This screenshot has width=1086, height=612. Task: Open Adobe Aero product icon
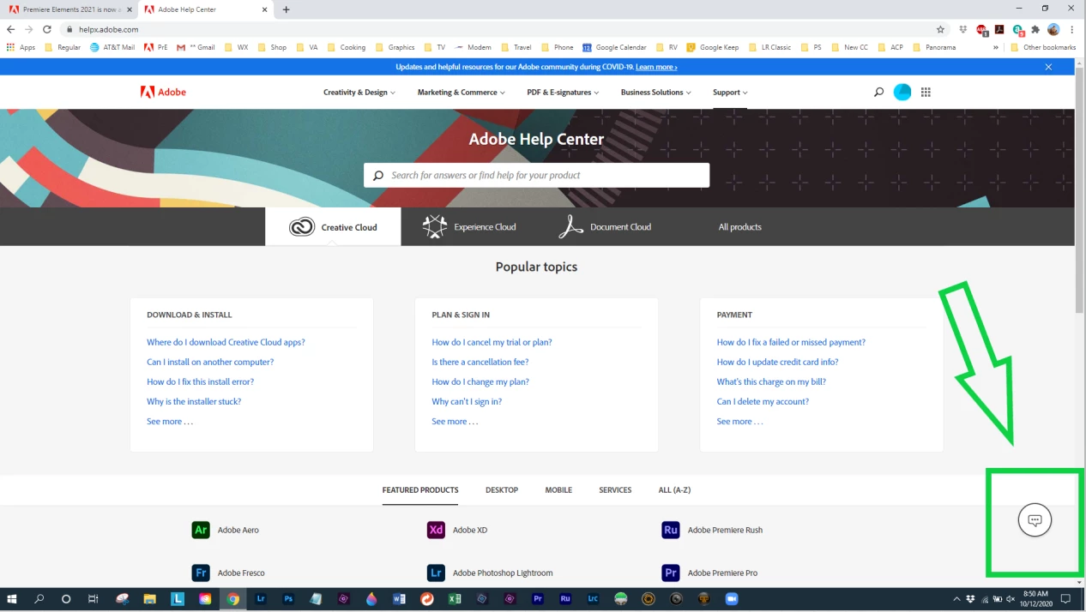(201, 530)
